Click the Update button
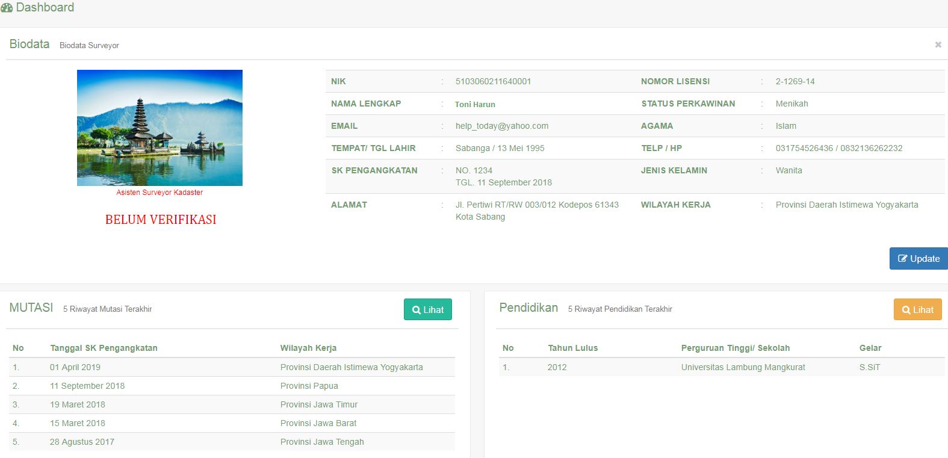Screen dimensions: 948x458 (x=919, y=259)
